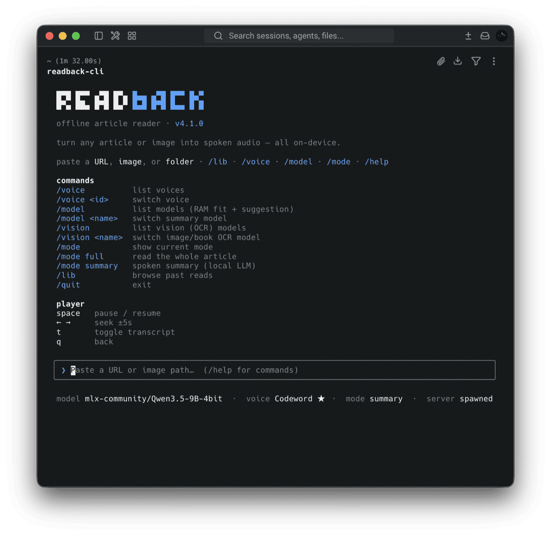The image size is (551, 536).
Task: Click the '(1m 32.00s)' elapsed time
Action: (78, 61)
